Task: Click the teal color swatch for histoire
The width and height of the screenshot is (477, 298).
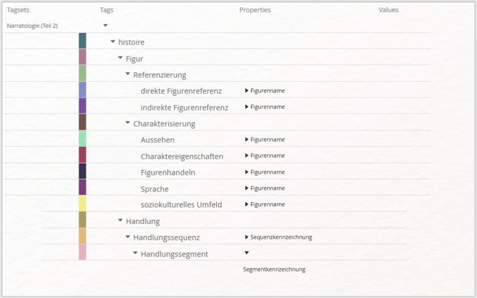Action: tap(83, 41)
